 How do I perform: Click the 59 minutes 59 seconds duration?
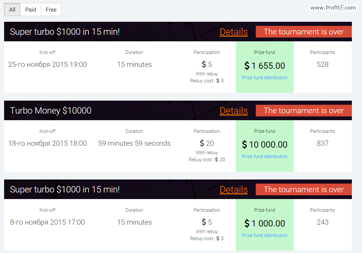(134, 143)
